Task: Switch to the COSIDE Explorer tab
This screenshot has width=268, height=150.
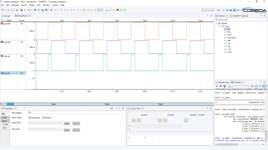Action: (x=239, y=16)
